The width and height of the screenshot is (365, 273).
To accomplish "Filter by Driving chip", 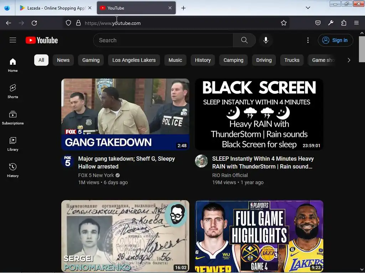I will 264,60.
